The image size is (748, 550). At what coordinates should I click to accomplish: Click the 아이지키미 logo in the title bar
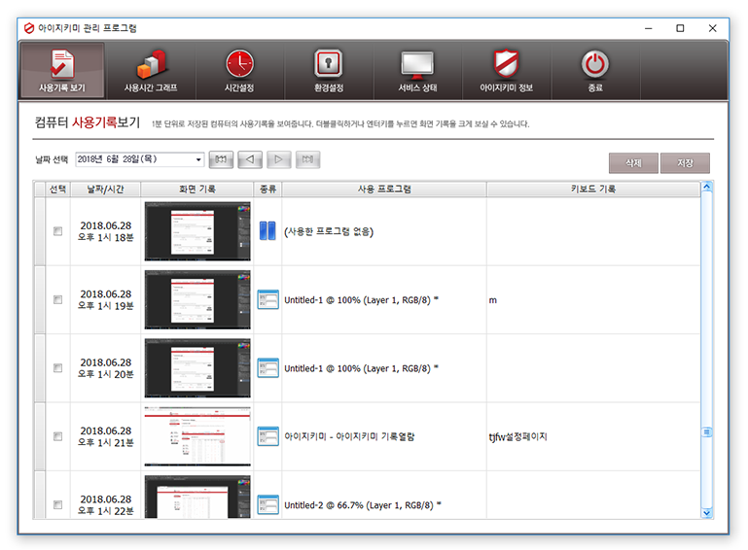pos(29,28)
